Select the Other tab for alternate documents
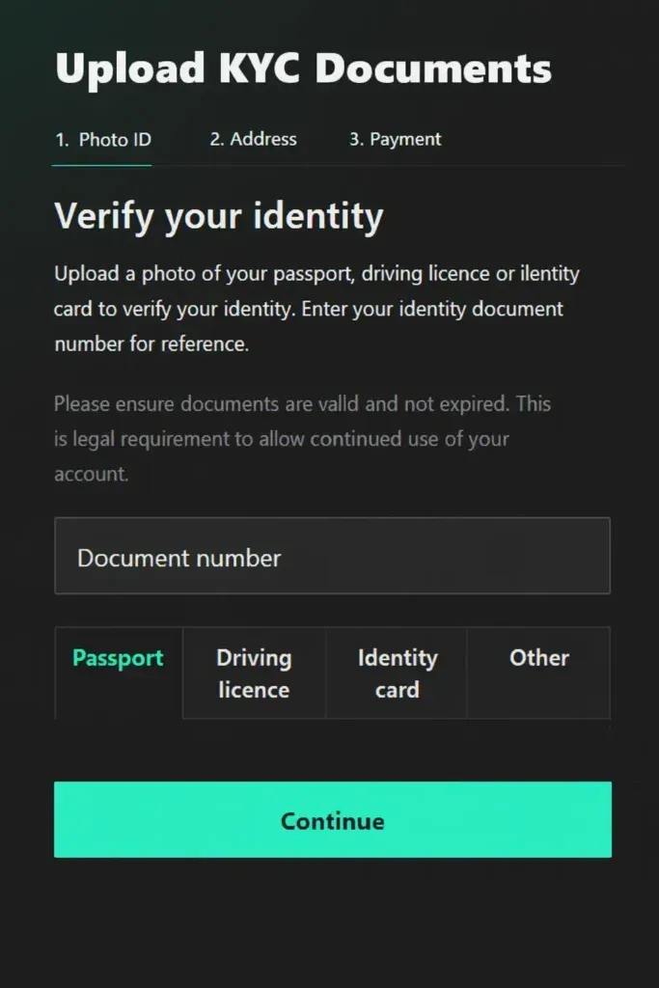Image resolution: width=659 pixels, height=988 pixels. [538, 659]
